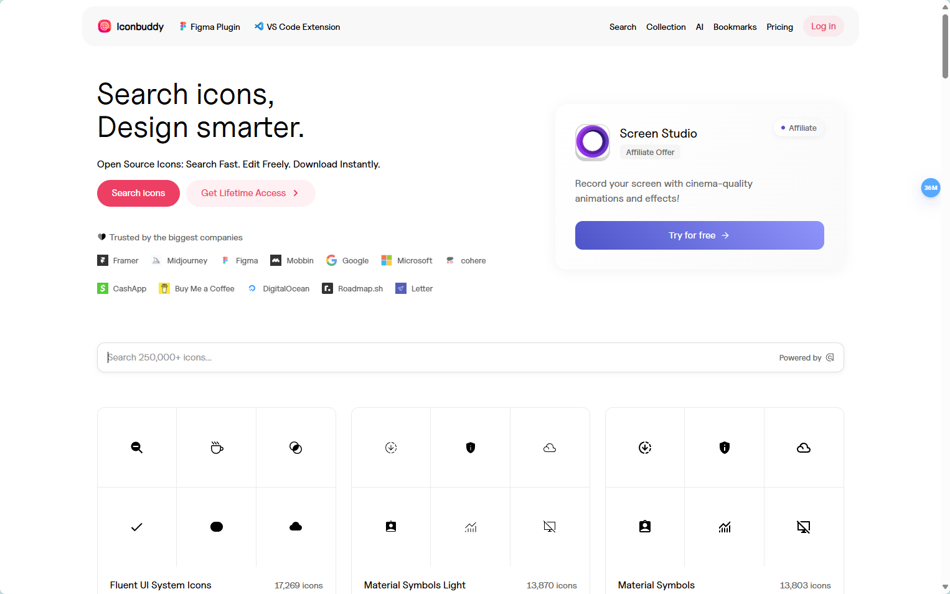950x594 pixels.
Task: Choose the checkmark icon in Fluent UI
Action: 137,527
